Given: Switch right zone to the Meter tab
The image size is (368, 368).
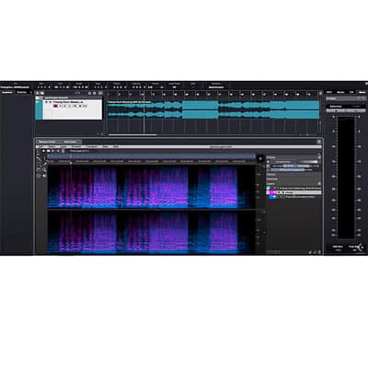Looking at the screenshot, I should click(x=362, y=92).
